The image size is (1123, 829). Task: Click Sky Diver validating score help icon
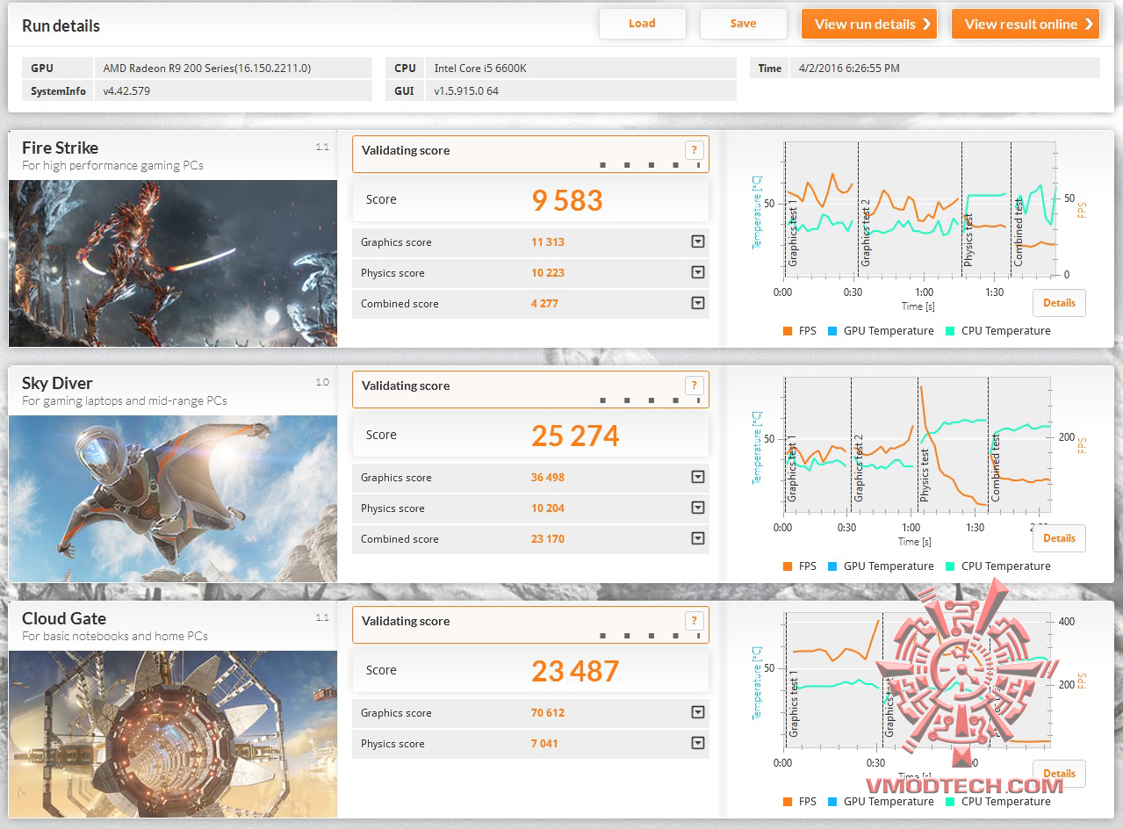pos(694,386)
